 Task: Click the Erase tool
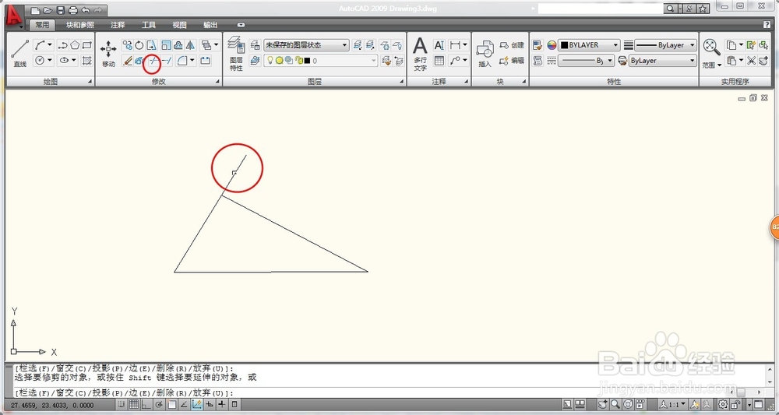point(128,61)
